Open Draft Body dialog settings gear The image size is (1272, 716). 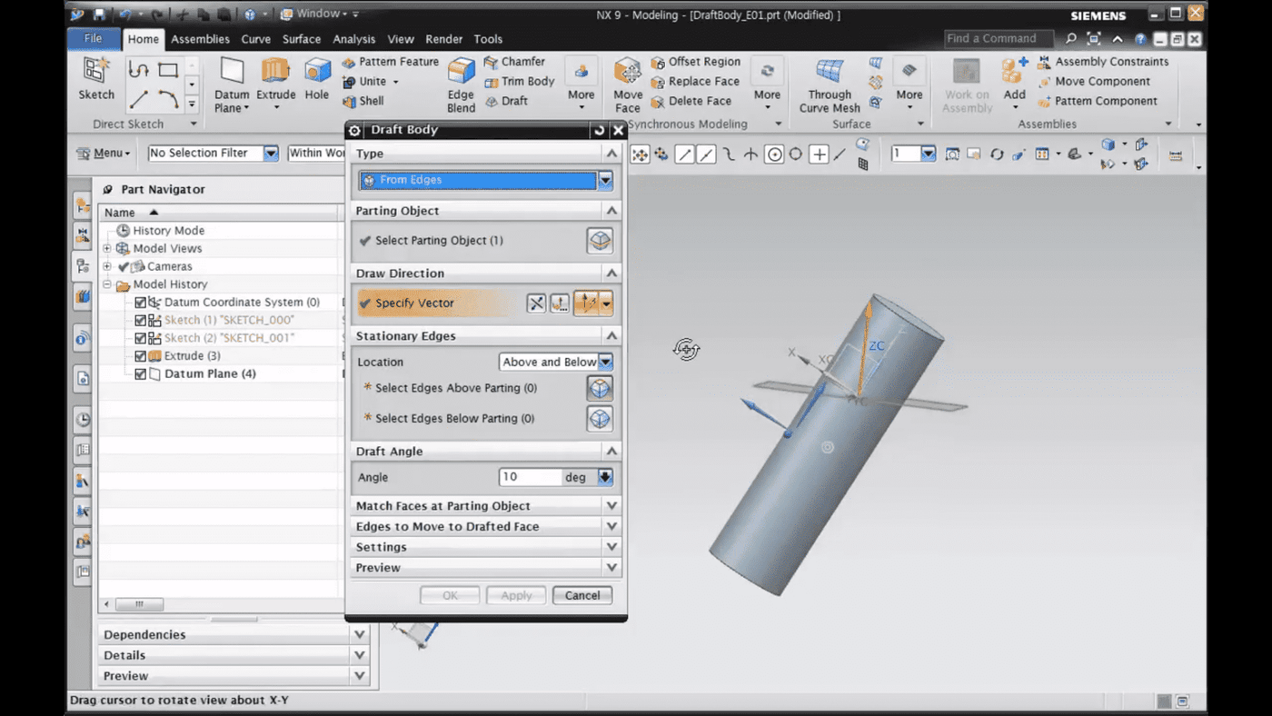pos(355,130)
